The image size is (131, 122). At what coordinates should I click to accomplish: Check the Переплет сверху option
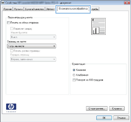pyautogui.click(x=12, y=29)
